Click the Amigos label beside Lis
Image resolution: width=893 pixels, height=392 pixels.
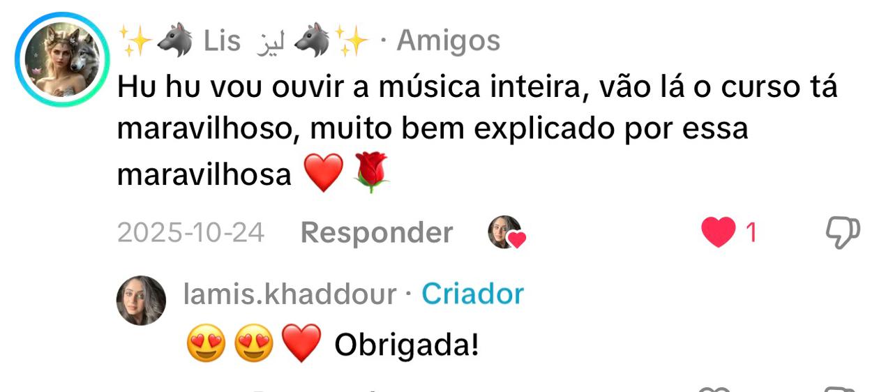point(449,42)
